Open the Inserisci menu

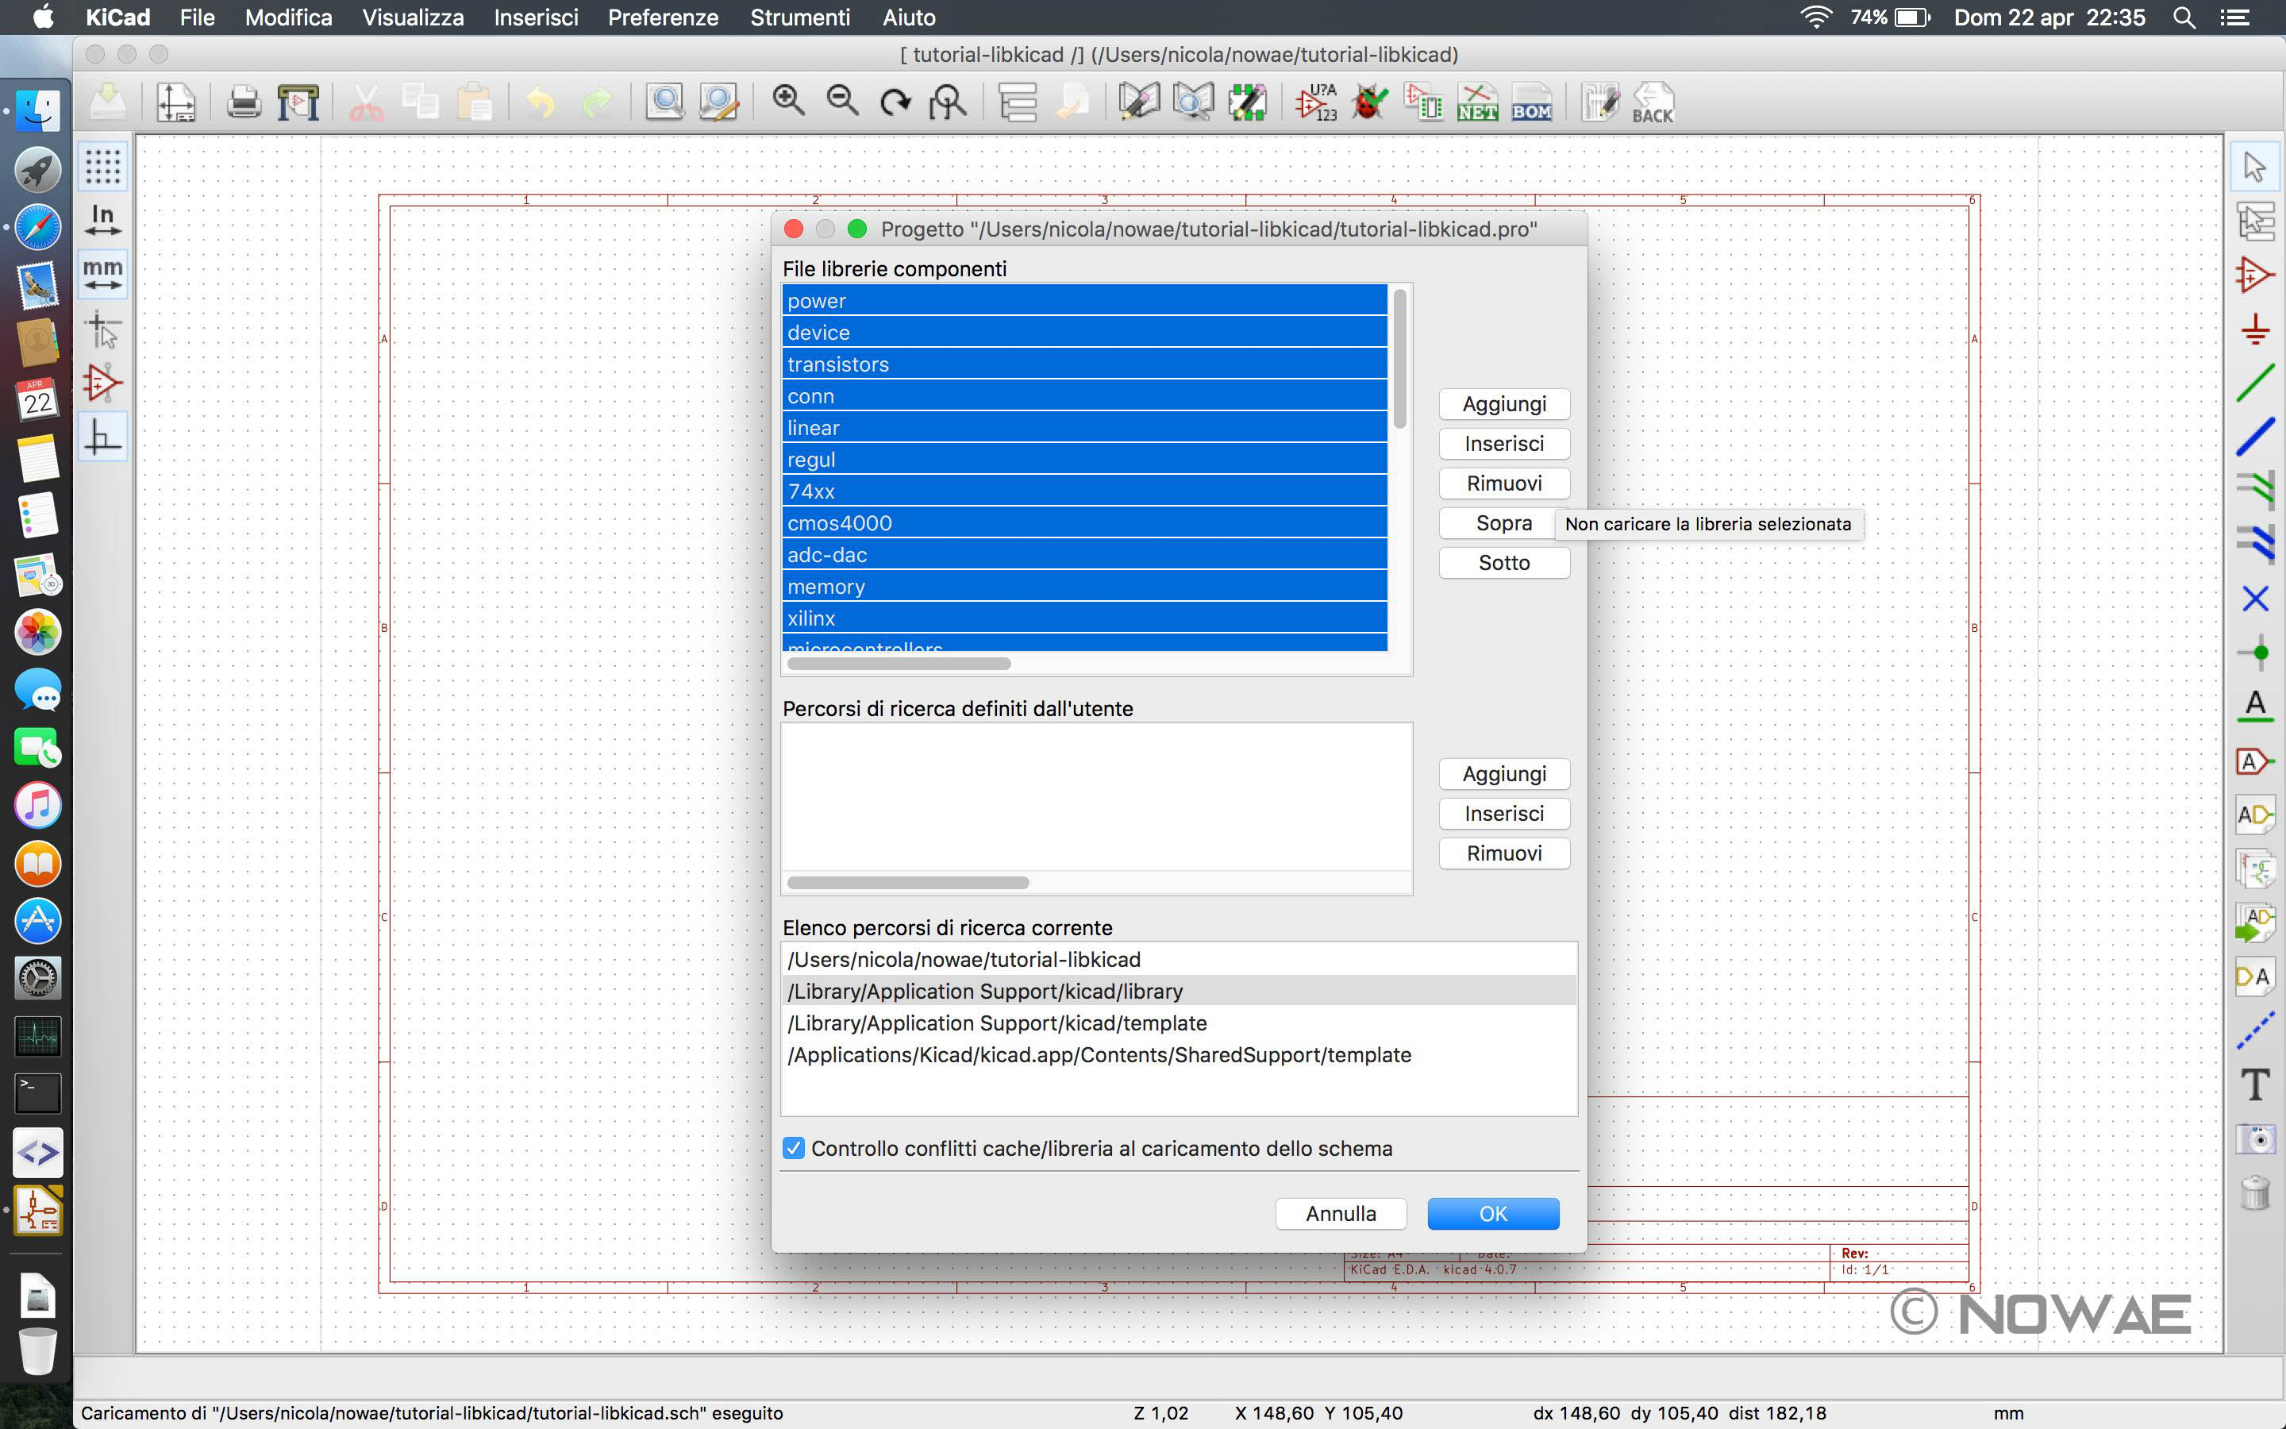coord(536,17)
